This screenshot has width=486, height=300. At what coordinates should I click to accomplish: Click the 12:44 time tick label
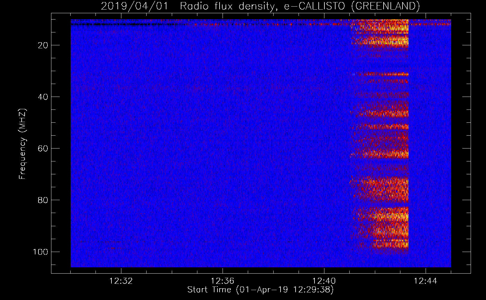426,281
